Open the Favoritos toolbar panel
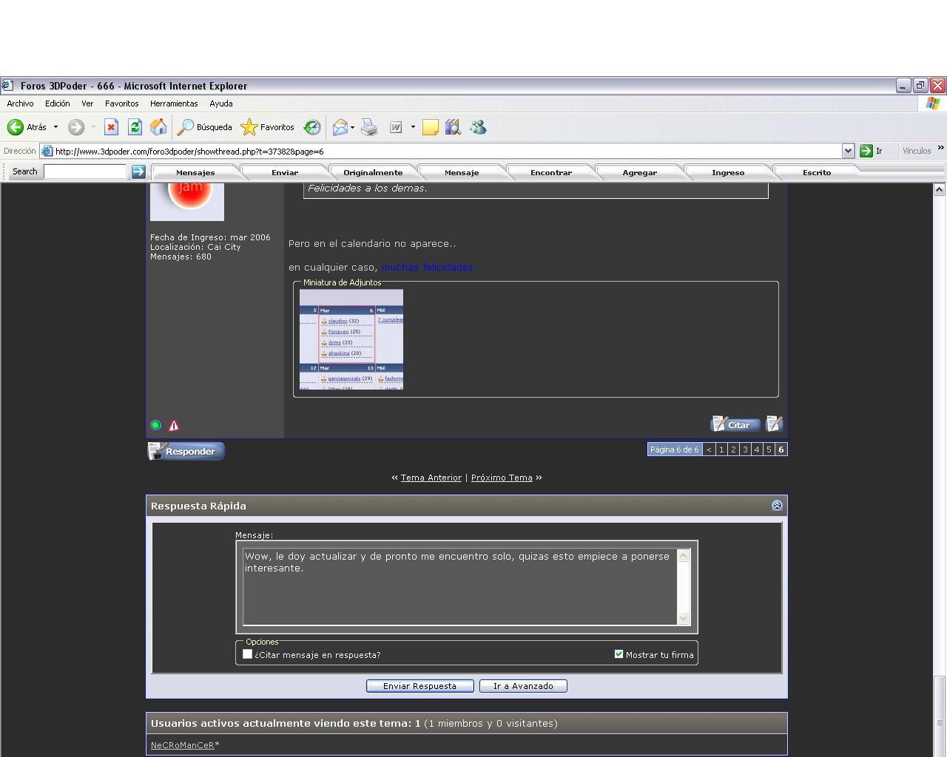This screenshot has height=757, width=947. tap(268, 127)
